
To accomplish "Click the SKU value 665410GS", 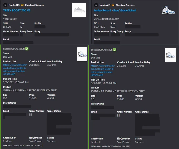I will [99, 27].
